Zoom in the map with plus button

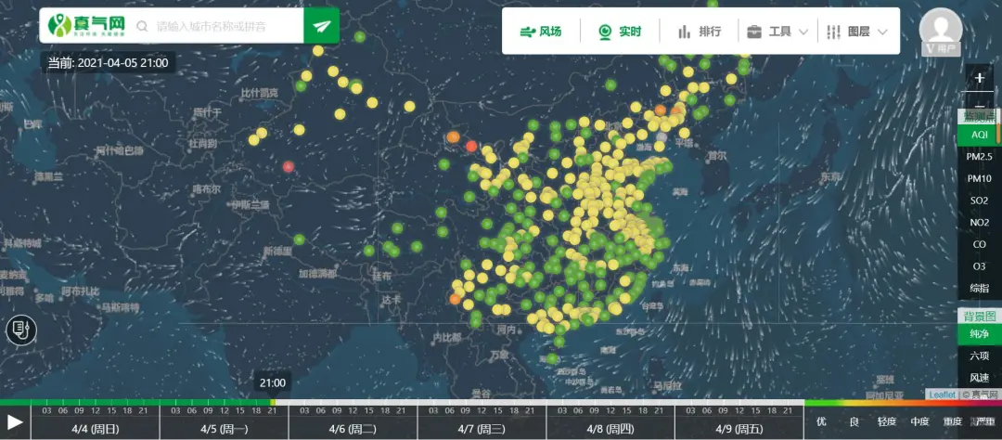click(x=980, y=78)
